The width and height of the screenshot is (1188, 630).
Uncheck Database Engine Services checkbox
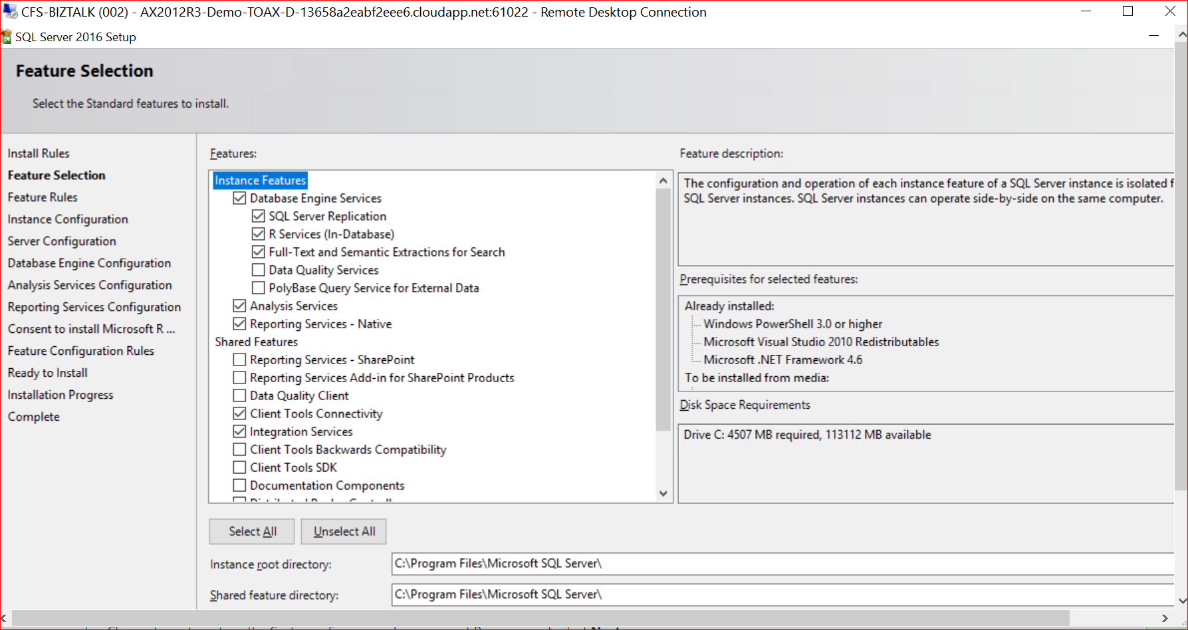coord(239,198)
